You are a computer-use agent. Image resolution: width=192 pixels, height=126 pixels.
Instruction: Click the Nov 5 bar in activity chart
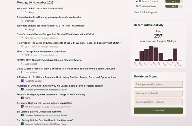tap(151, 54)
